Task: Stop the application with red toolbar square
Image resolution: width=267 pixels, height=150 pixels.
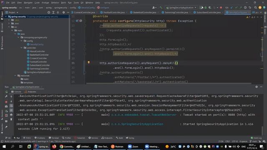Action: pos(221,7)
